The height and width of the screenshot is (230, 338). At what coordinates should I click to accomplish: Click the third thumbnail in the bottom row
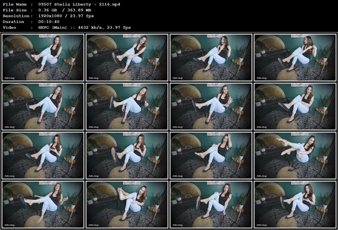pyautogui.click(x=211, y=204)
